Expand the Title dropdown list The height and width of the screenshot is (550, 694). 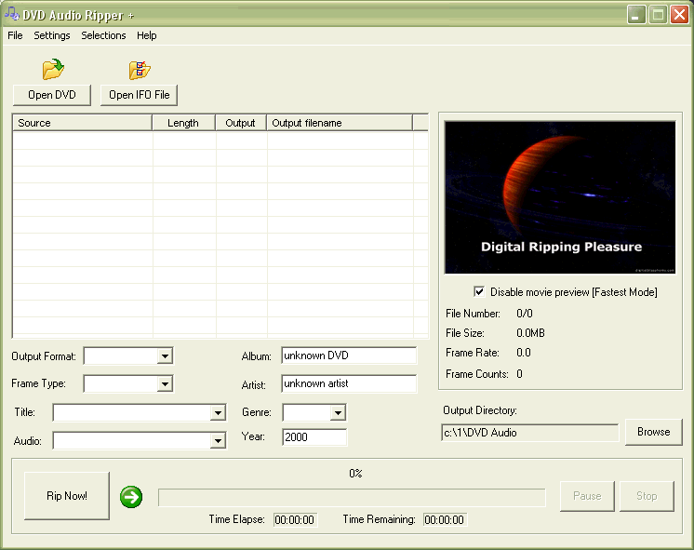click(x=218, y=412)
